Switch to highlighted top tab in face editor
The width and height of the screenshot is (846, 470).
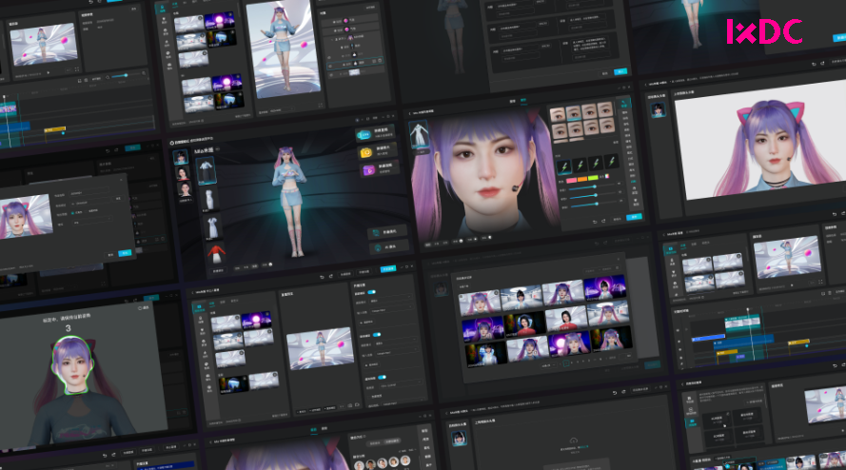[522, 100]
